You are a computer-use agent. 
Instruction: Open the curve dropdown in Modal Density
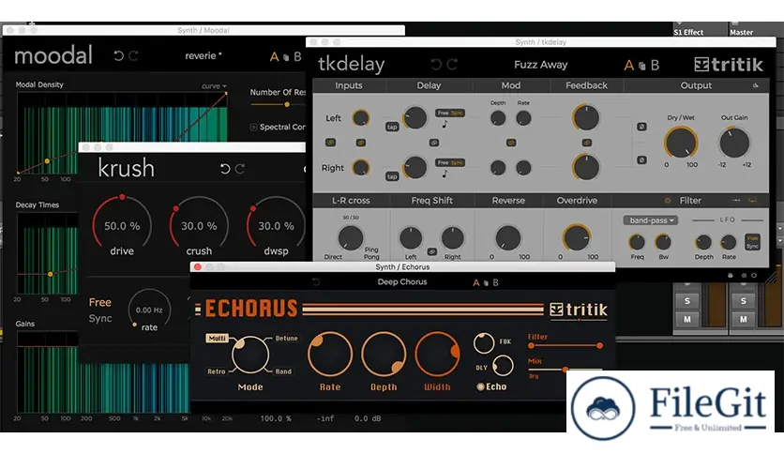(214, 86)
